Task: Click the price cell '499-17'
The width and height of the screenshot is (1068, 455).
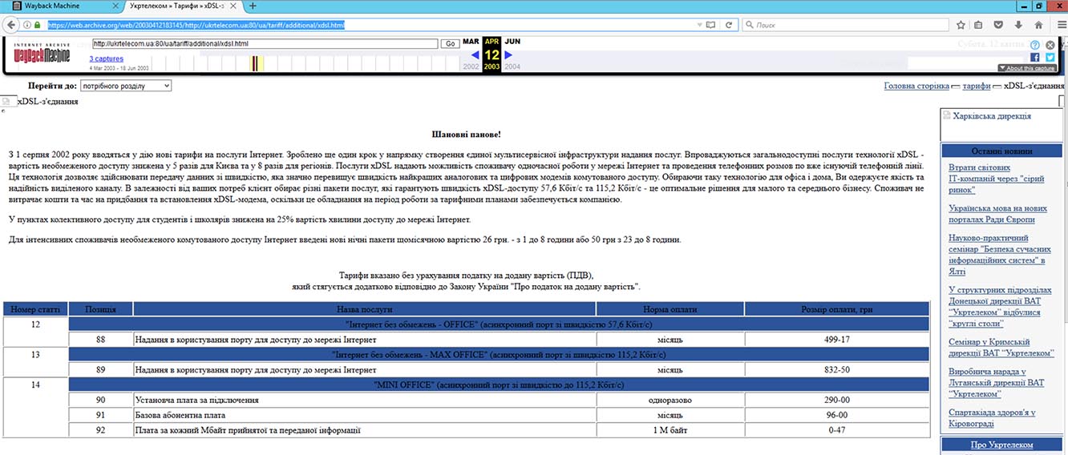Action: point(836,340)
